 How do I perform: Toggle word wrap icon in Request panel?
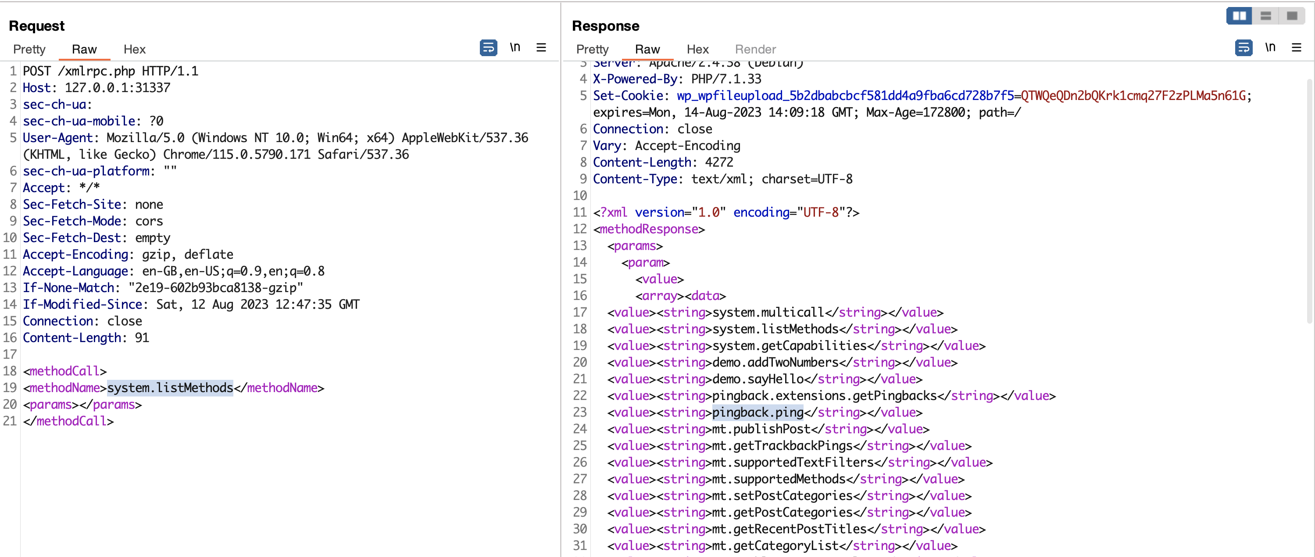coord(488,47)
